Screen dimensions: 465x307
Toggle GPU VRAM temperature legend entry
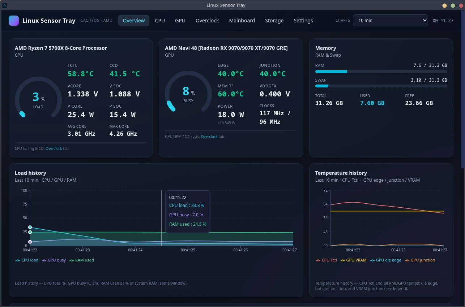[354, 260]
